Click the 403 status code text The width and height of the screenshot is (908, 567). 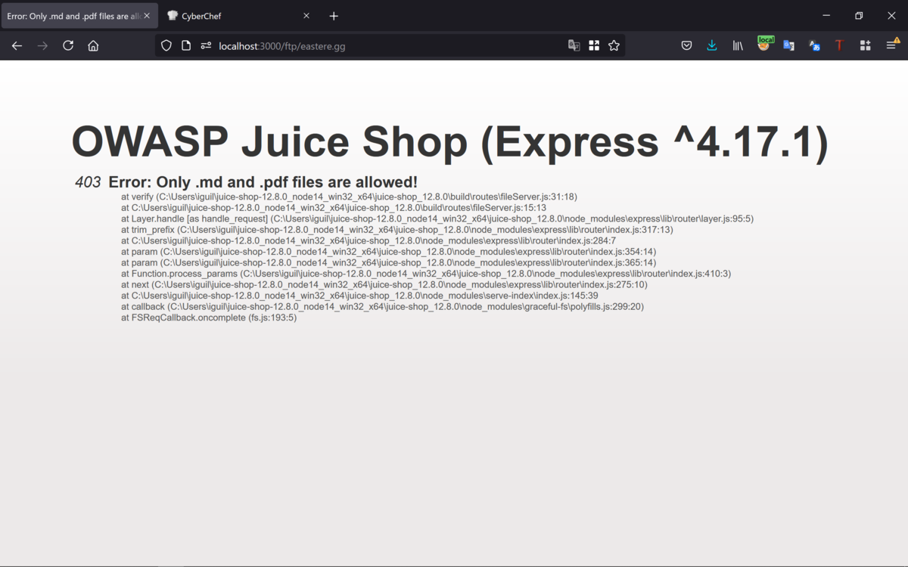pos(88,182)
